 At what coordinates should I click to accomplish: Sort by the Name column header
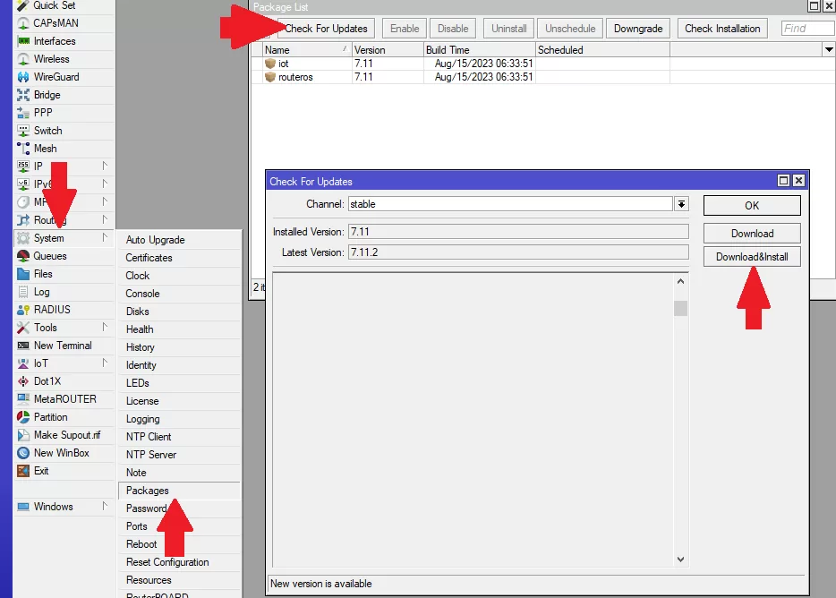307,49
